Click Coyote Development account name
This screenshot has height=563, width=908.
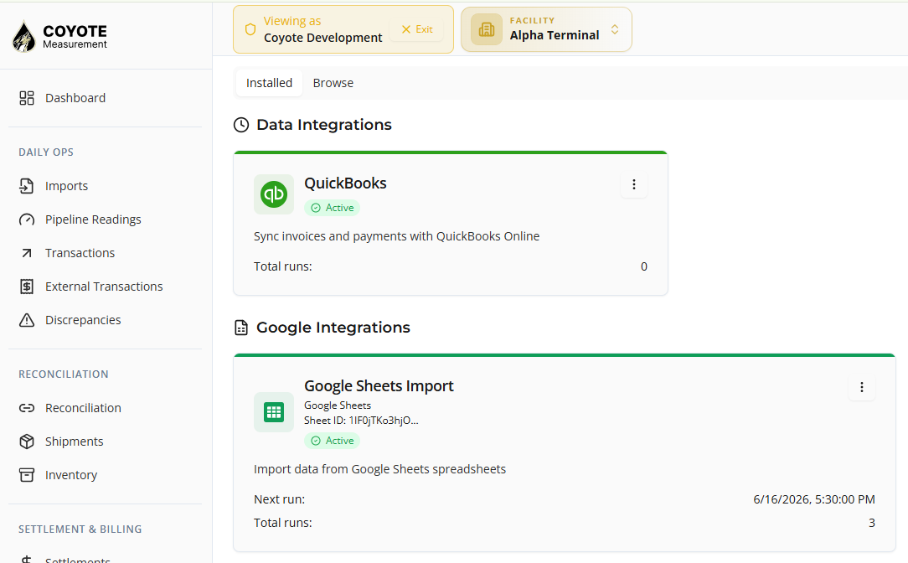[x=323, y=38]
